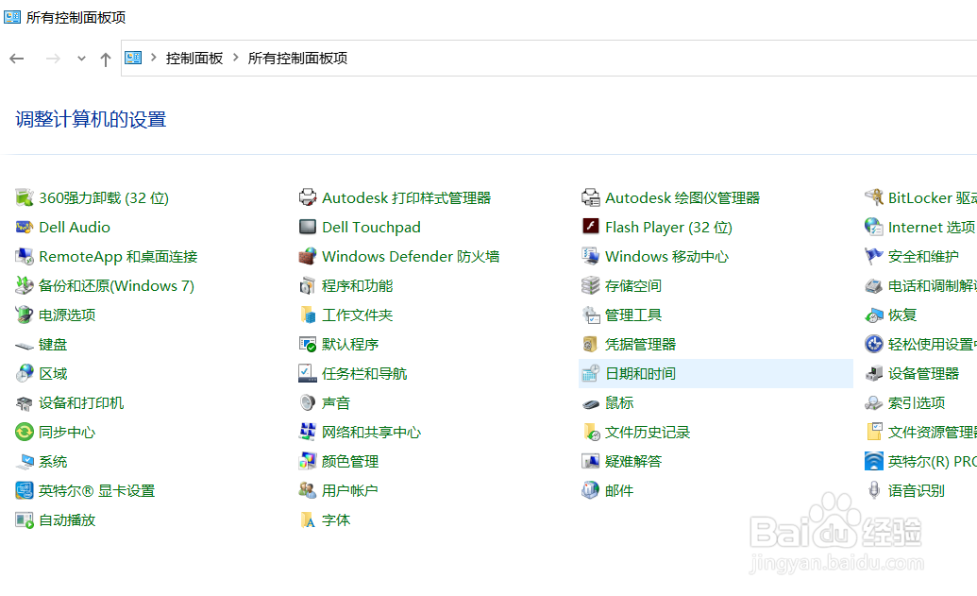The image size is (977, 596).
Task: Click the Dell Touchpad icon
Action: pyautogui.click(x=308, y=227)
